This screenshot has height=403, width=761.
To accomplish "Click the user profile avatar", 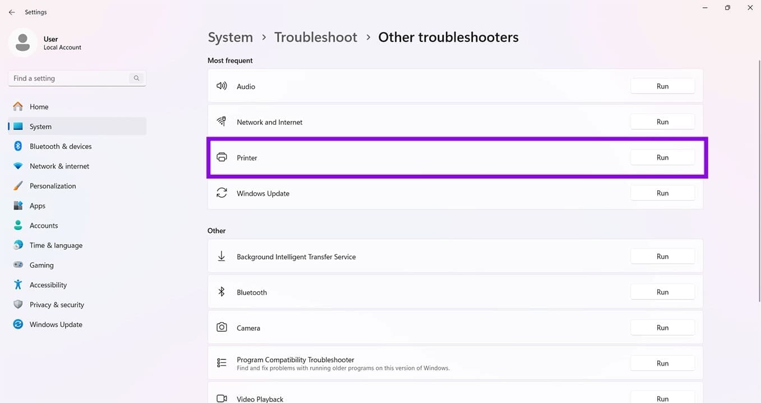I will pos(23,43).
